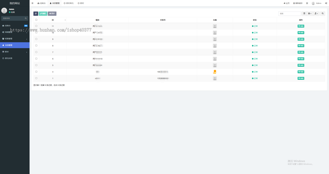Click the 手机号 column header
This screenshot has height=174, width=329.
point(163,20)
